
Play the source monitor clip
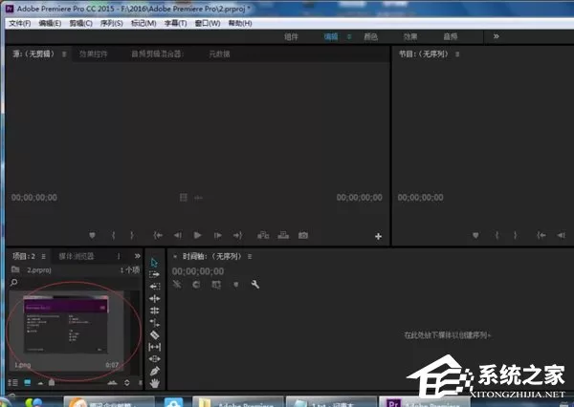tap(197, 235)
